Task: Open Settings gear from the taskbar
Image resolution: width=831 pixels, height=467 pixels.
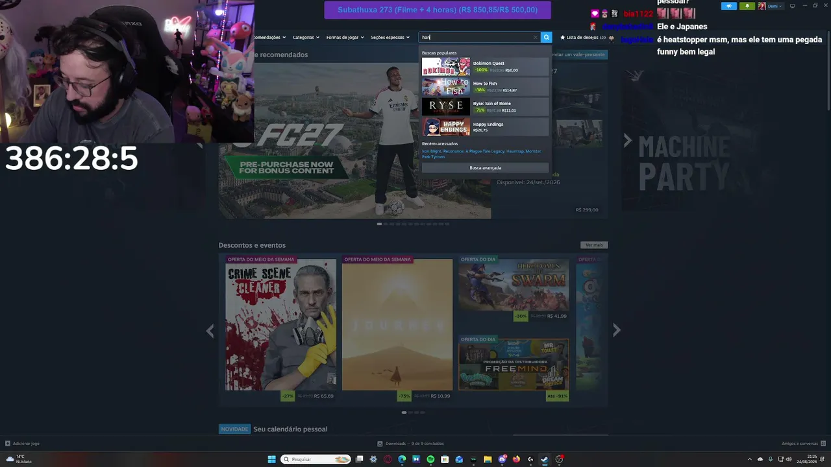Action: click(x=373, y=459)
